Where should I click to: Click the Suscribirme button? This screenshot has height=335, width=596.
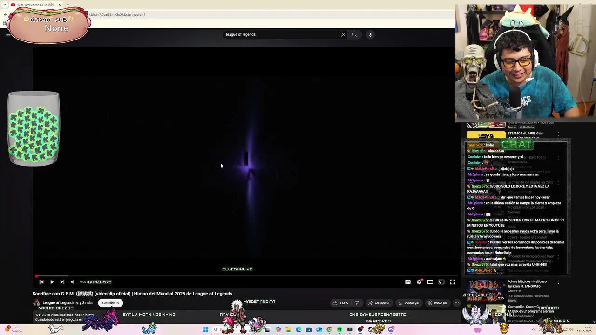[x=110, y=303]
